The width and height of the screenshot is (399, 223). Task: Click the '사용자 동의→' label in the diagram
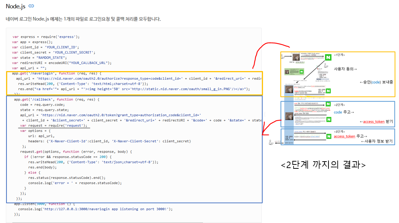coord(345,69)
